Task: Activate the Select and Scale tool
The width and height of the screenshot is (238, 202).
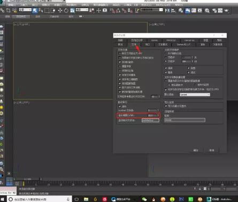Action: [x=72, y=11]
